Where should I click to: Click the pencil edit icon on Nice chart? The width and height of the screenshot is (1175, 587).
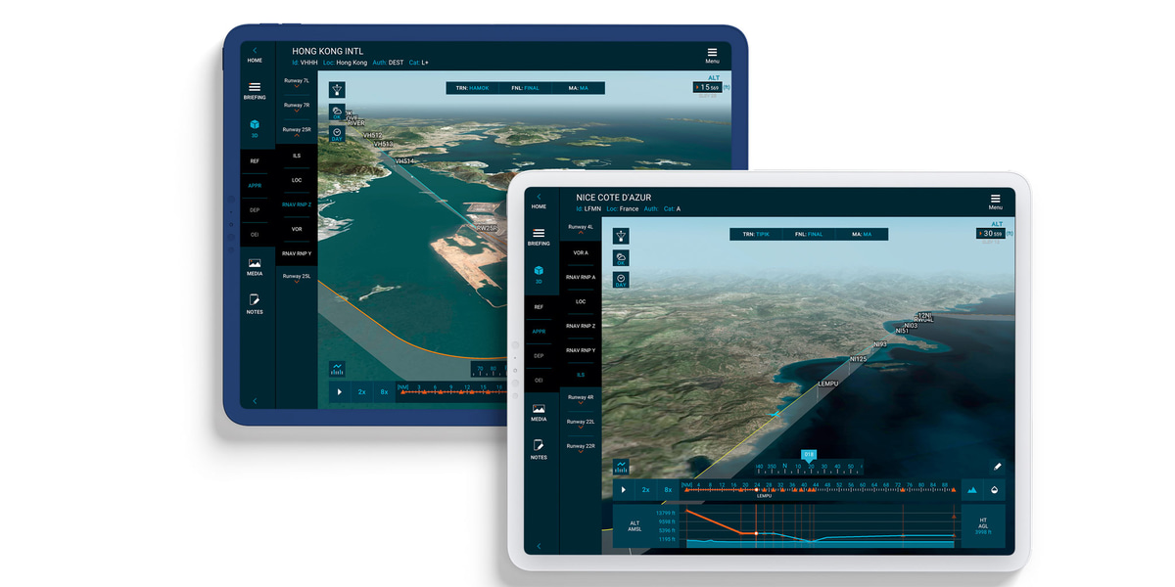coord(997,467)
